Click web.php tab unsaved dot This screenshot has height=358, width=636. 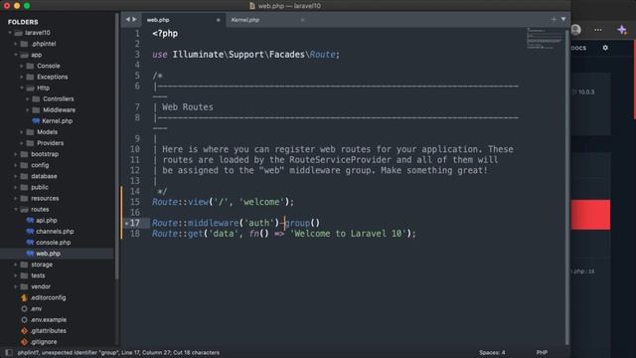218,20
